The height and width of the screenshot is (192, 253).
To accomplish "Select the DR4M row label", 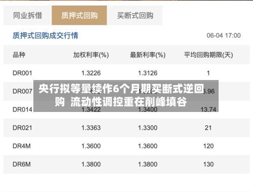I will (22, 146).
